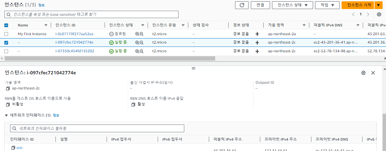This screenshot has height=151, width=386.
Task: Click the 종료됨 terminated status cell
Action: click(118, 34)
